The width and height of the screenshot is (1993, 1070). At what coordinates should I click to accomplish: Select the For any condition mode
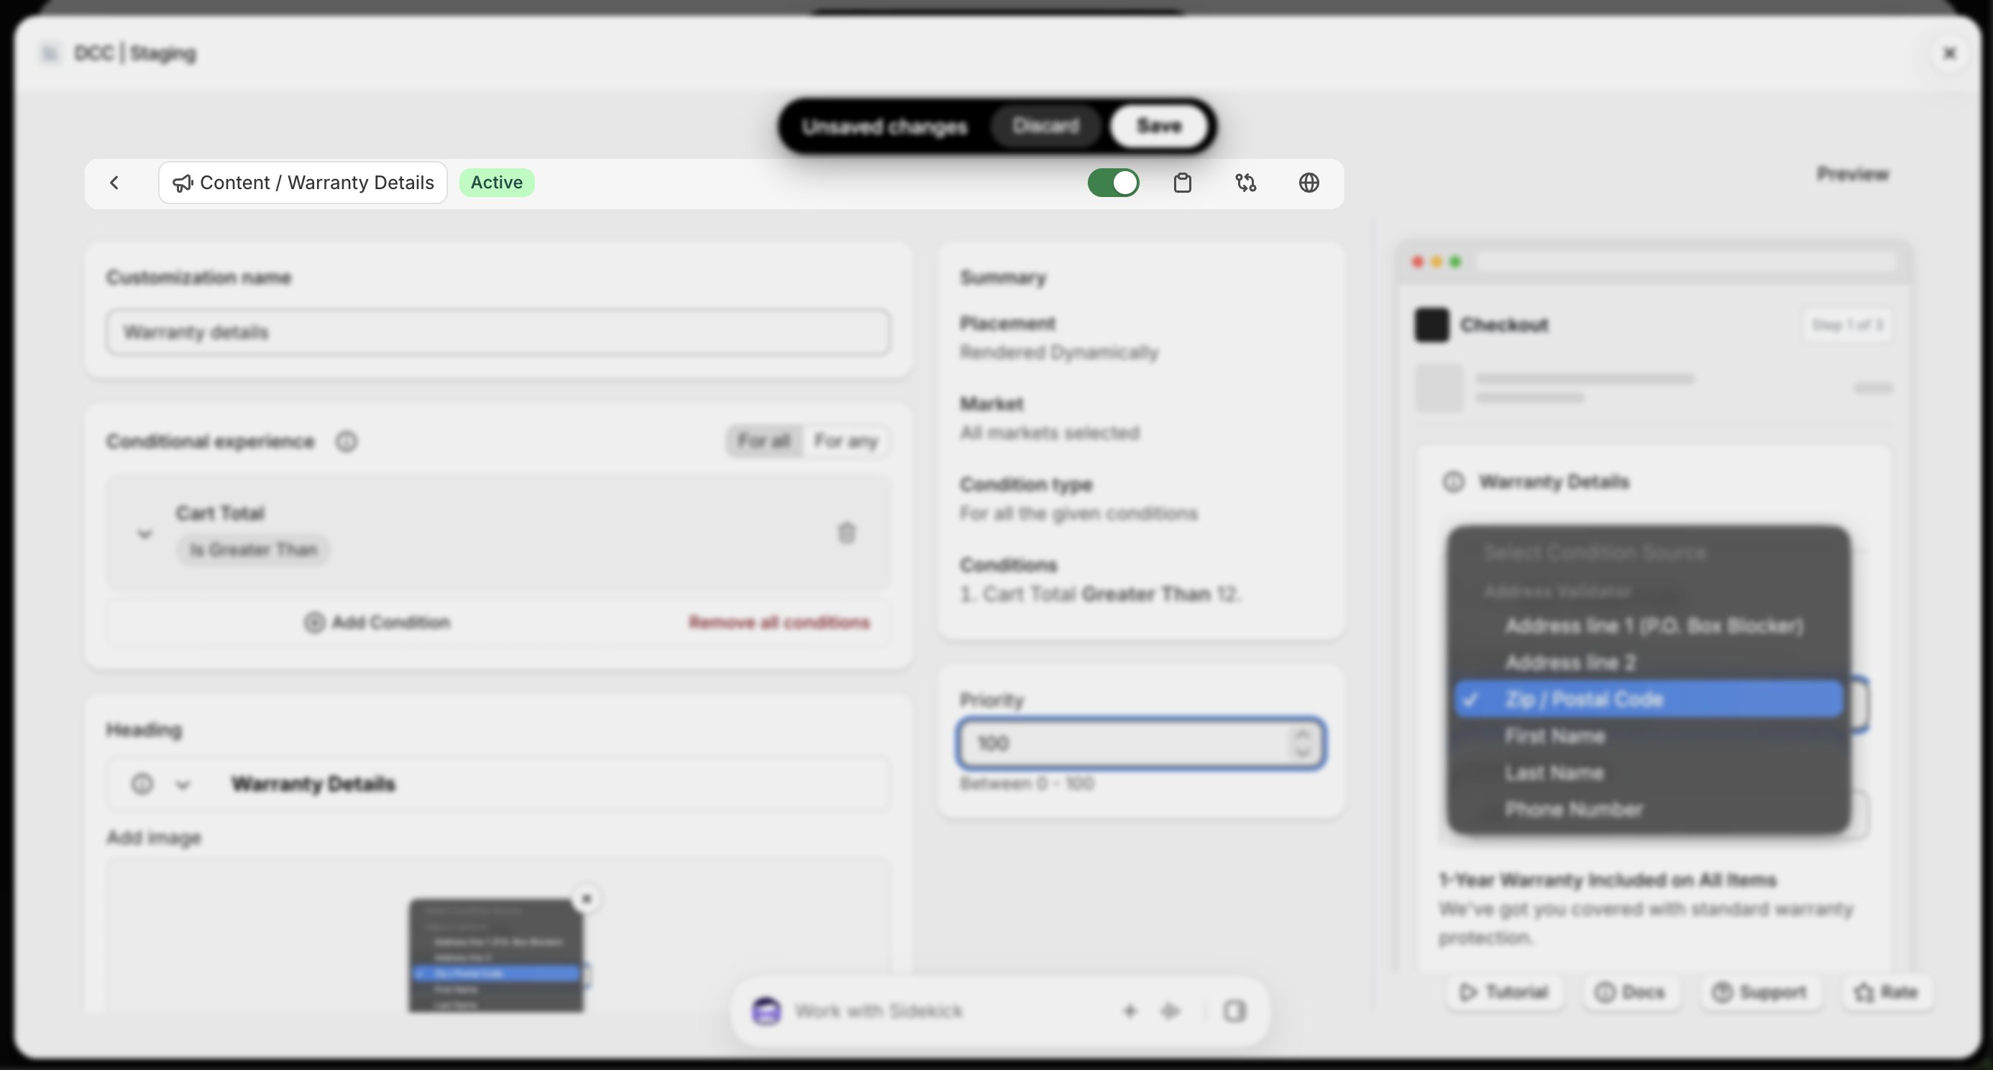[845, 441]
